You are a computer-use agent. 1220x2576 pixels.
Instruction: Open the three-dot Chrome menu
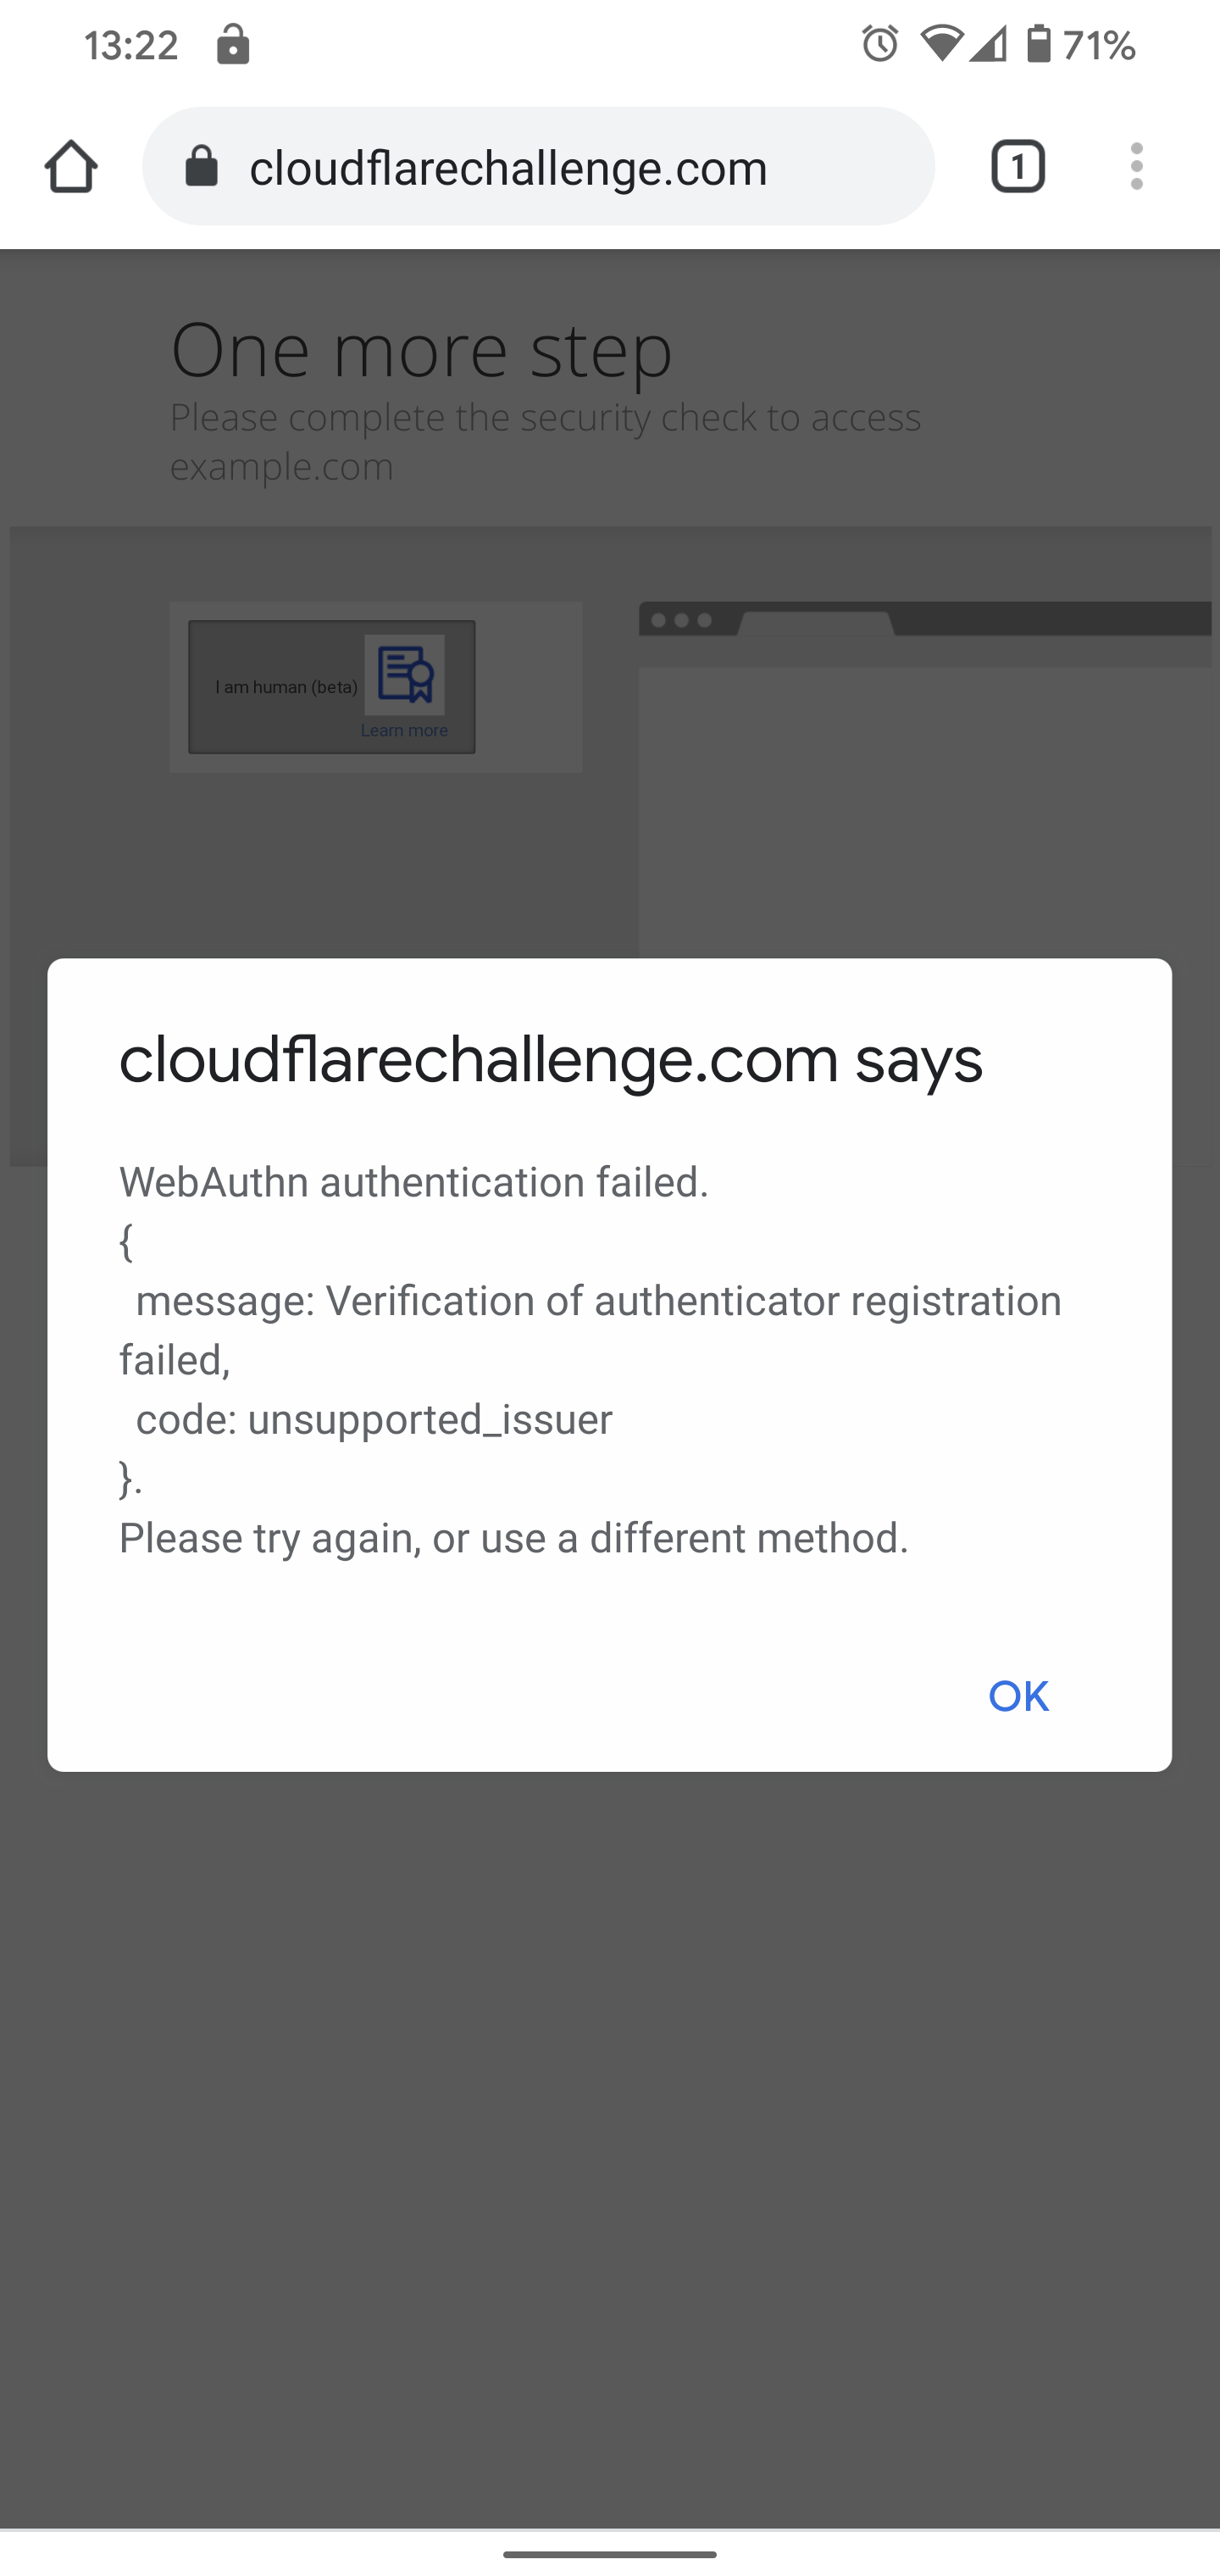point(1136,166)
